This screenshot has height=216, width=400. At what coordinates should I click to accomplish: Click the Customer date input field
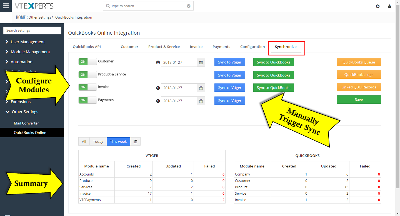179,62
